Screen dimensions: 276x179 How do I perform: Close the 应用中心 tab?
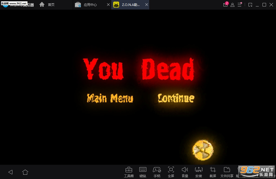pos(108,5)
